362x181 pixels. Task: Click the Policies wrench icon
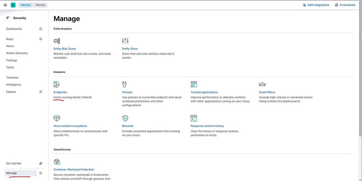click(x=124, y=84)
